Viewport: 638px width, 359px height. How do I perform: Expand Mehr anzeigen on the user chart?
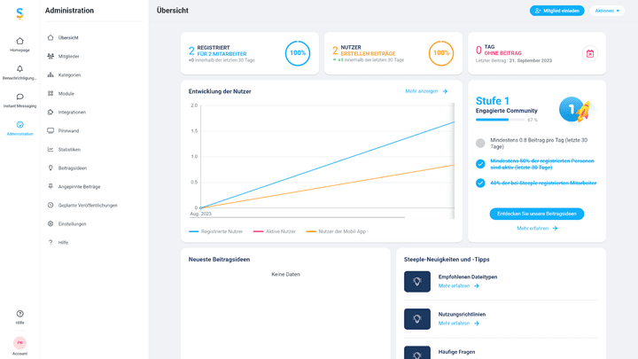pos(426,91)
